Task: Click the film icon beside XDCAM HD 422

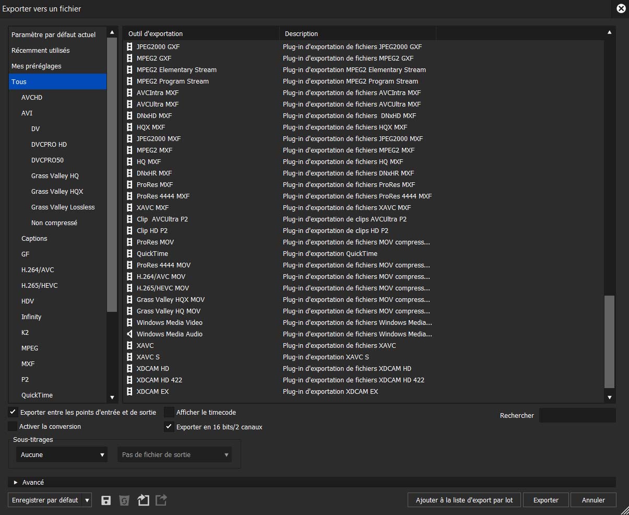Action: pos(129,380)
